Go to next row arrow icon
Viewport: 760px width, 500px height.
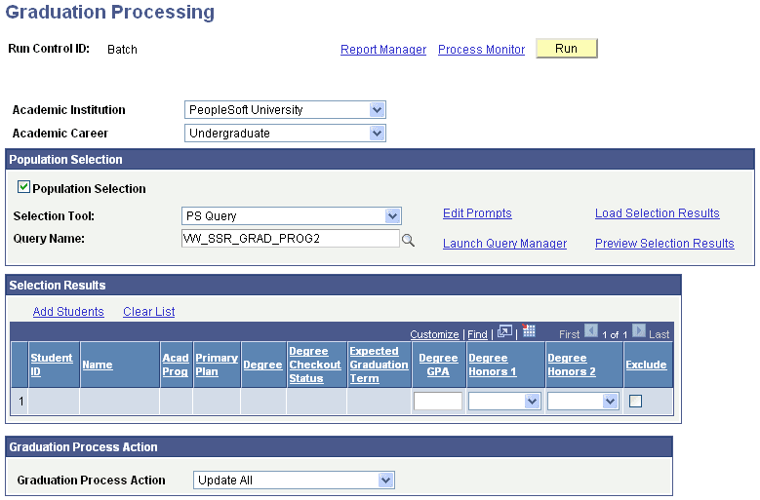pos(639,331)
